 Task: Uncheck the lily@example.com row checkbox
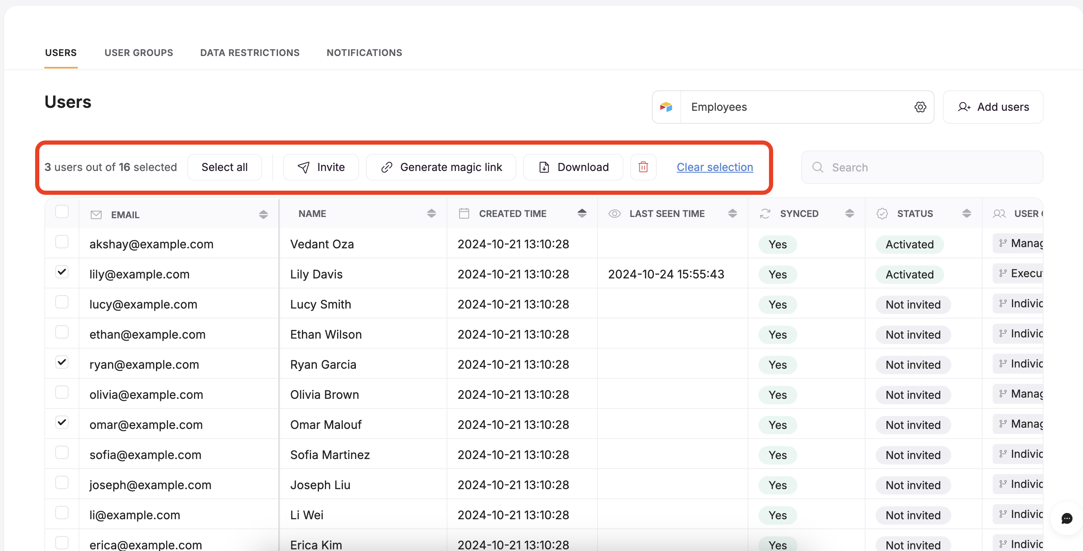tap(62, 272)
